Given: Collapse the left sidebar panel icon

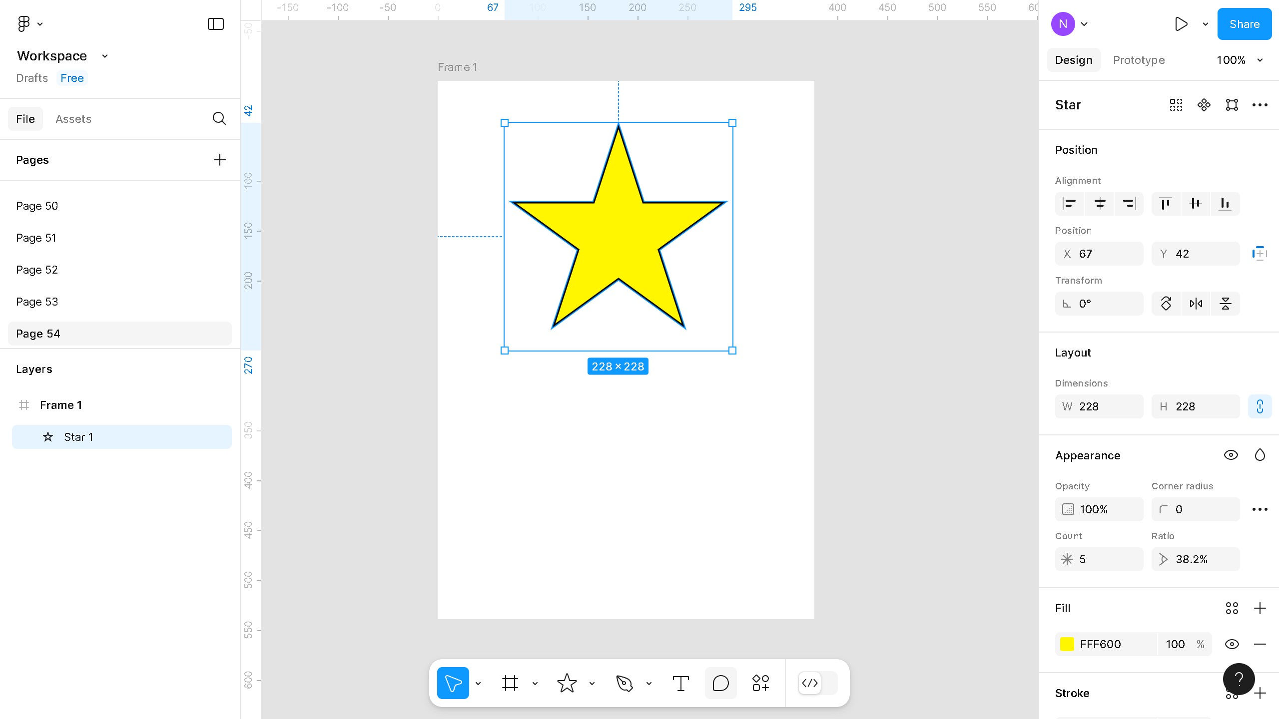Looking at the screenshot, I should [x=215, y=24].
